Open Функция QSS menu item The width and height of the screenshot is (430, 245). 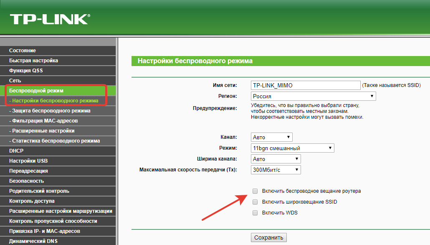click(26, 71)
